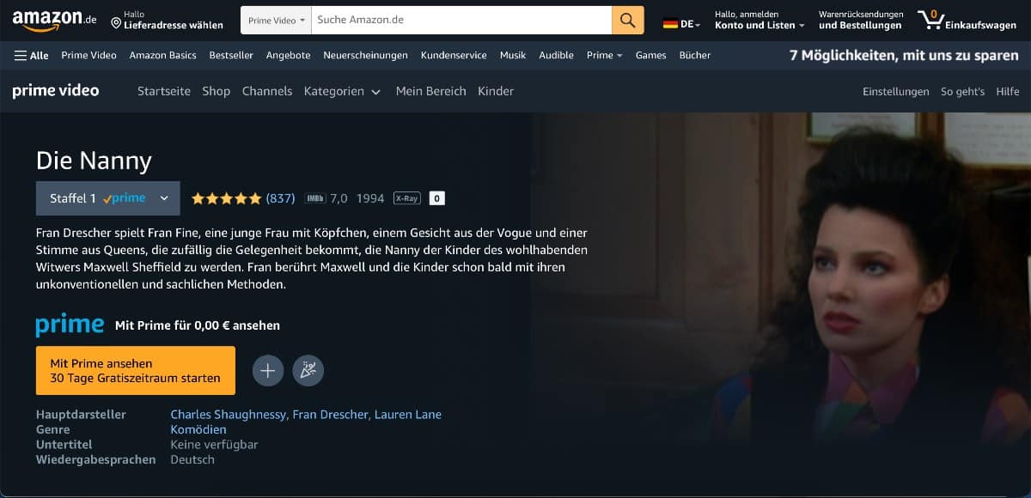Click Mit Prime ansehen button
Image resolution: width=1031 pixels, height=498 pixels.
[x=136, y=371]
